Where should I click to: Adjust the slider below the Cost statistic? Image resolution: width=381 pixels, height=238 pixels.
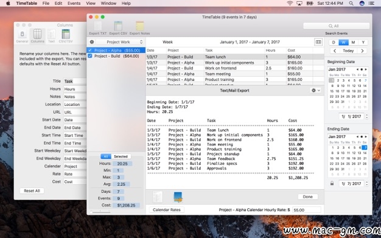[100, 212]
